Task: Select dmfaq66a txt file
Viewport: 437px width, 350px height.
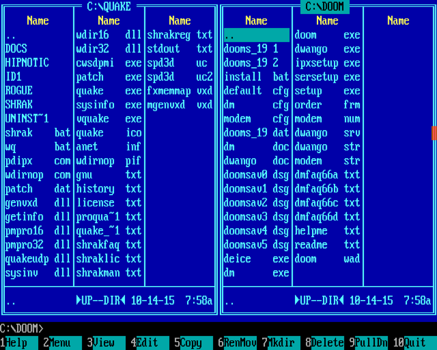Action: pos(328,175)
